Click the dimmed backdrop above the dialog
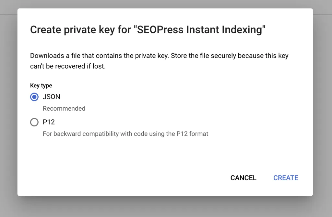This screenshot has width=332, height=217. [x=162, y=4]
